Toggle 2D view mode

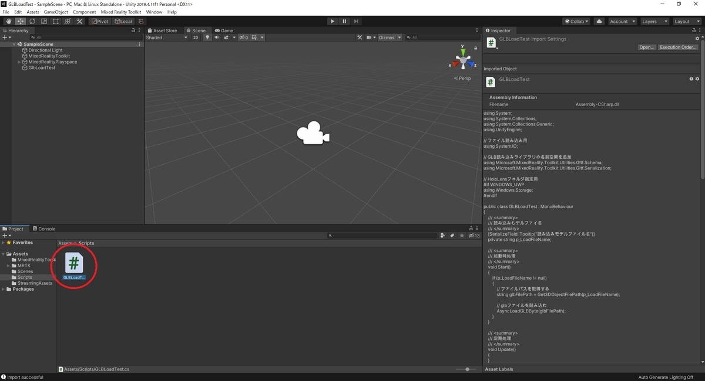click(x=196, y=38)
